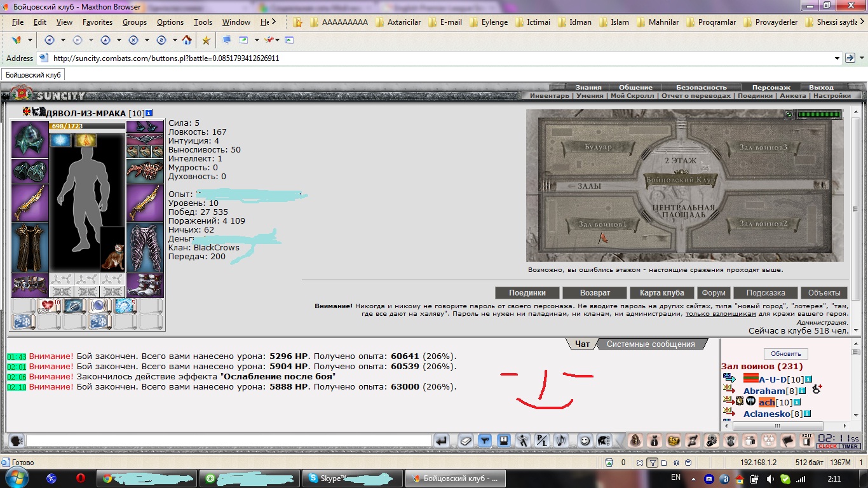868x488 pixels.
Task: Open the Настройки link
Action: (831, 96)
